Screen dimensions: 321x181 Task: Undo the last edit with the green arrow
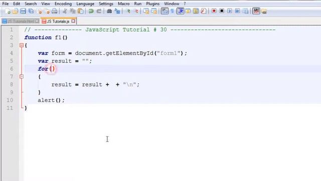point(91,11)
